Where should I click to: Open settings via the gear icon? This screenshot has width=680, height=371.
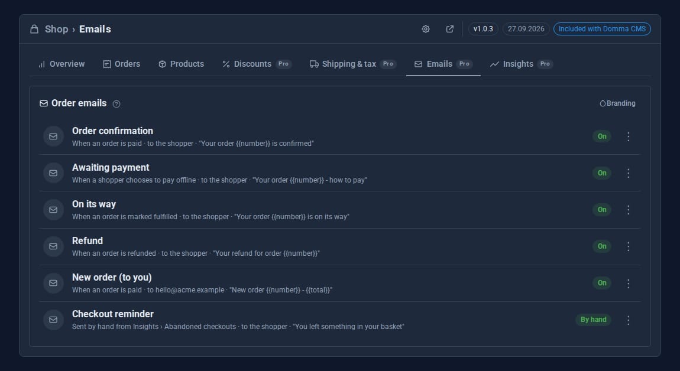point(426,29)
